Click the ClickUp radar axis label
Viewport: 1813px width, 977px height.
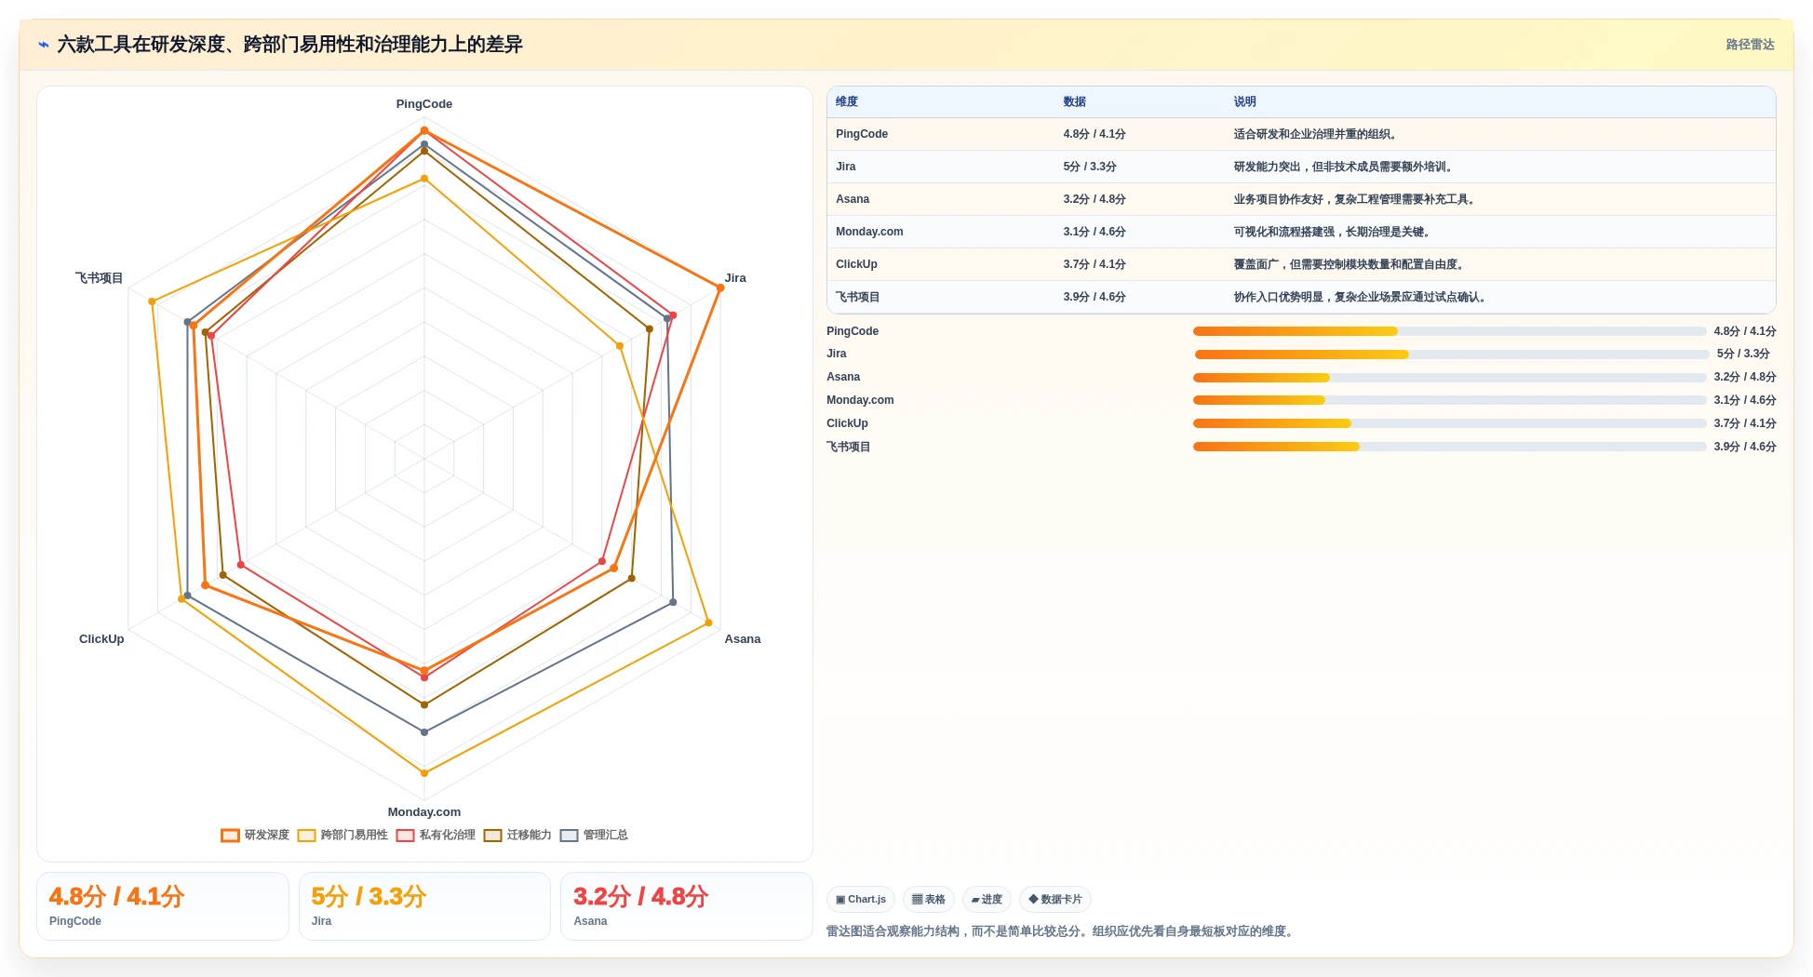point(101,639)
